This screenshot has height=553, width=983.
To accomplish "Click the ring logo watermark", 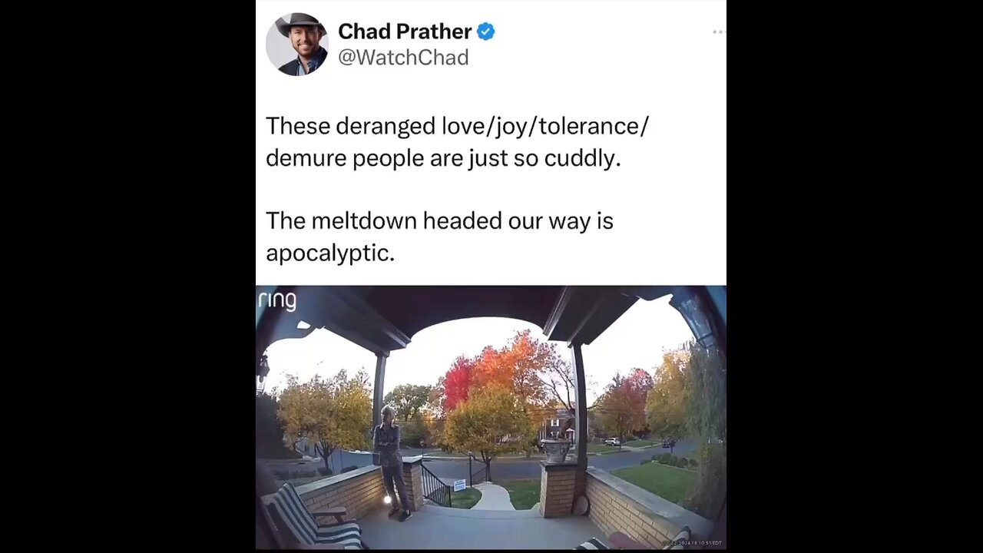I will pos(277,300).
